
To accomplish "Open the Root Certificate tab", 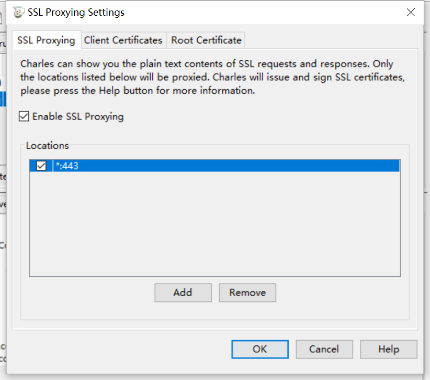I will click(x=206, y=40).
